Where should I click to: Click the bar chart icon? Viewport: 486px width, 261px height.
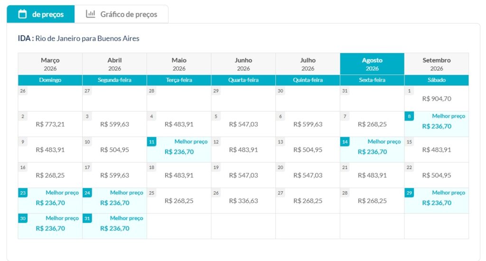point(90,14)
